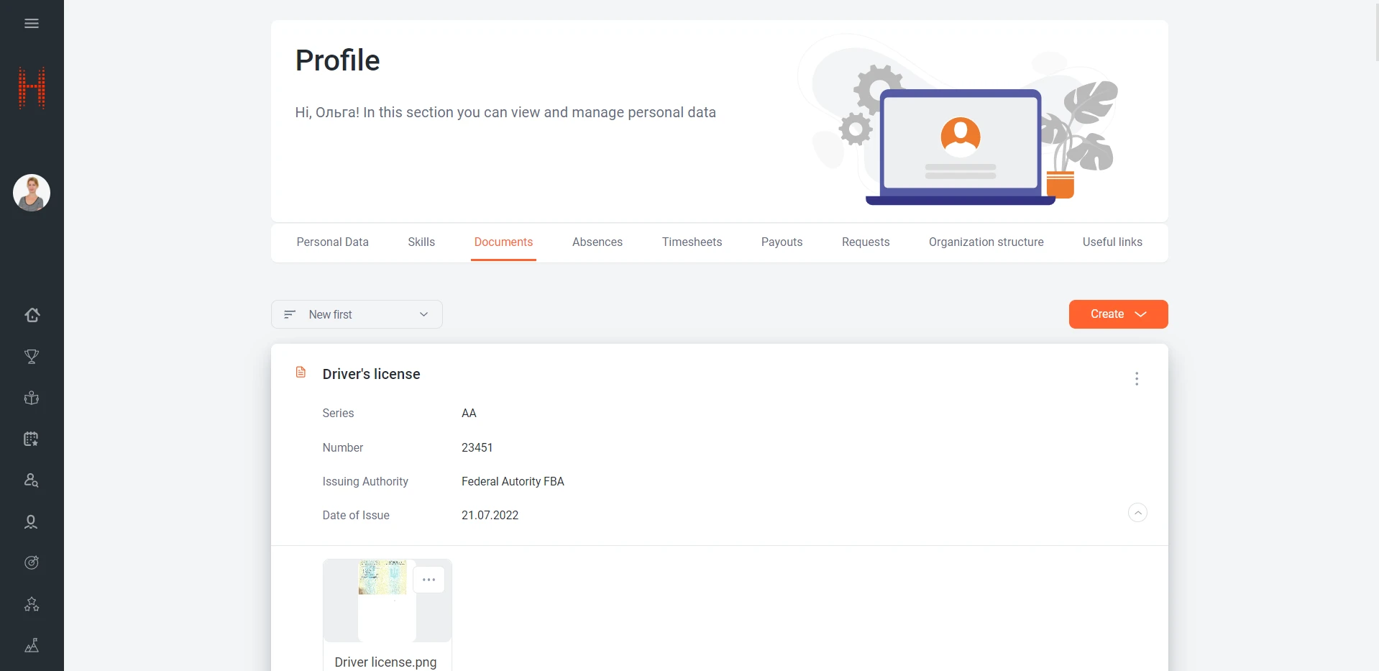Open the calendar with star icon

click(x=32, y=439)
